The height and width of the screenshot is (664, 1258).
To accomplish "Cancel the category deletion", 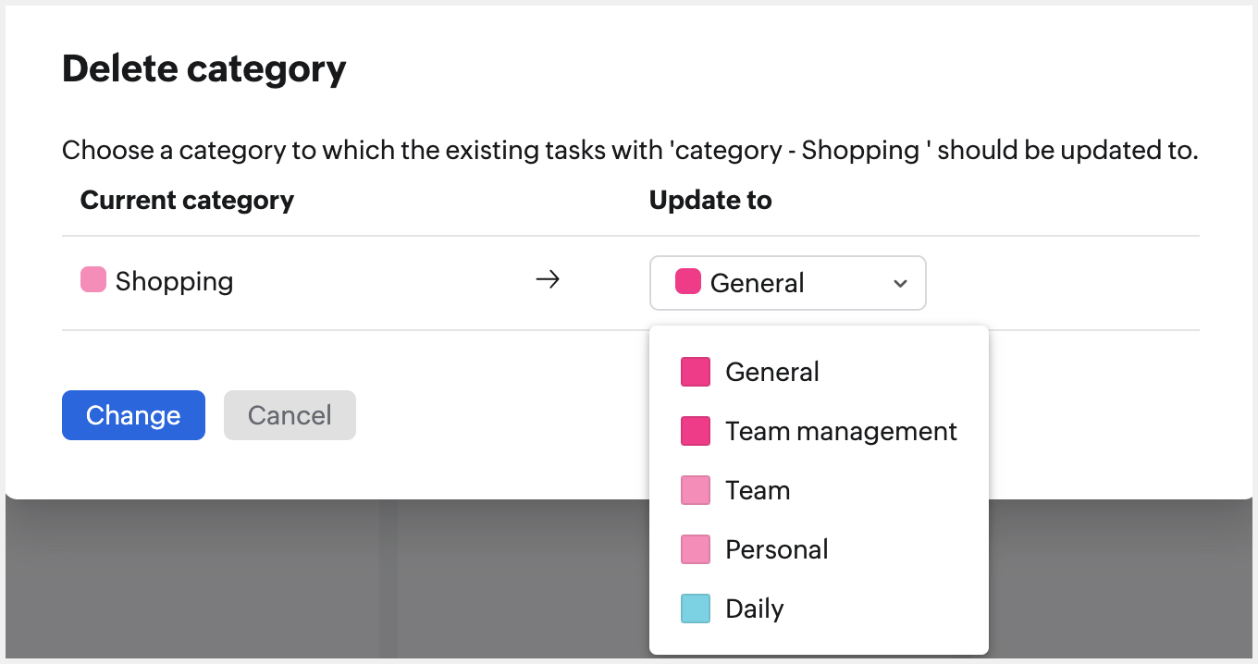I will click(290, 414).
